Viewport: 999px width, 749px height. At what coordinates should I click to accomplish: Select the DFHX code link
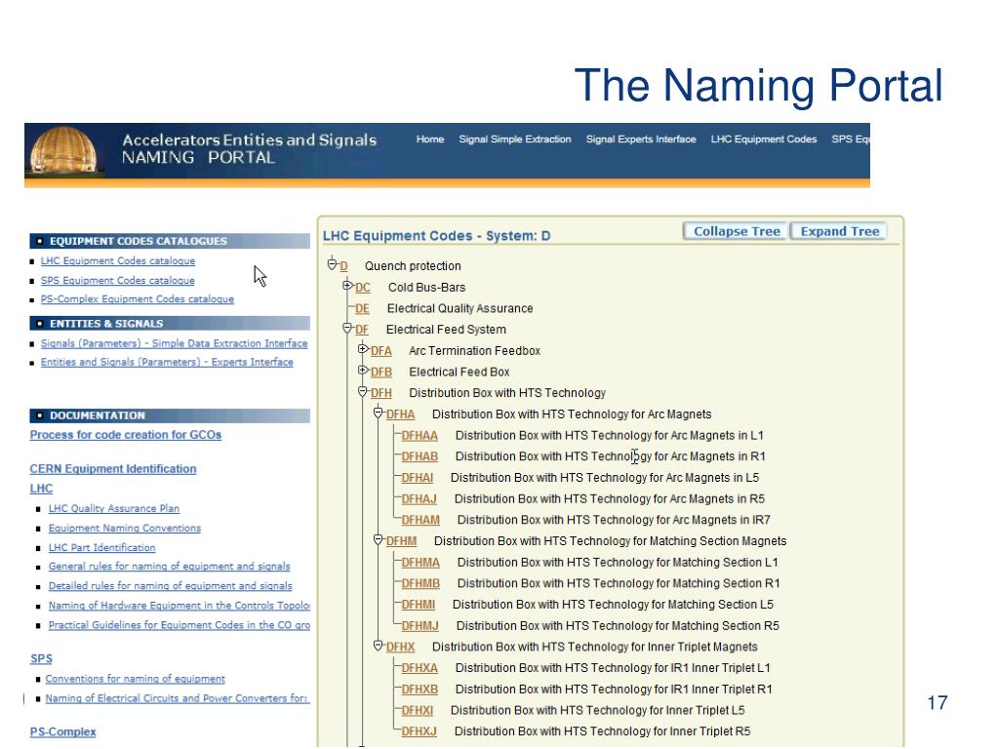tap(400, 648)
